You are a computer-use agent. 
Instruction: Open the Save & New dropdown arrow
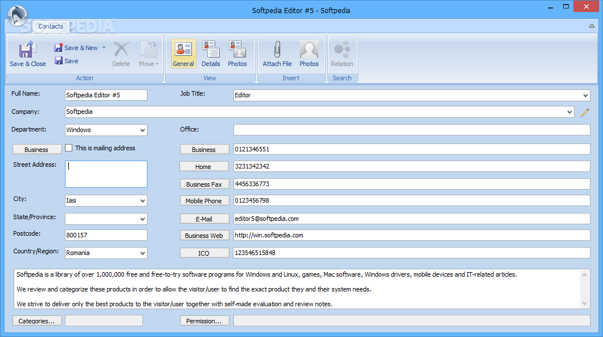[104, 48]
